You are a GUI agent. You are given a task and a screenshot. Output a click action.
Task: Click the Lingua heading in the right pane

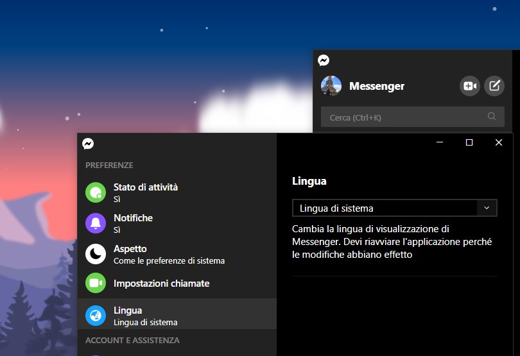pyautogui.click(x=309, y=182)
